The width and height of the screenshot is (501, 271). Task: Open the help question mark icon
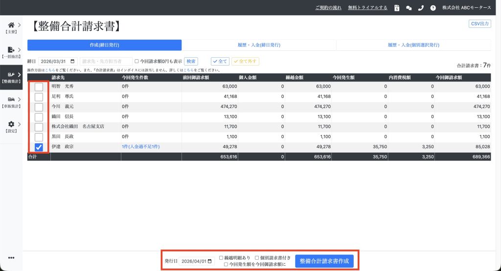coord(433,8)
